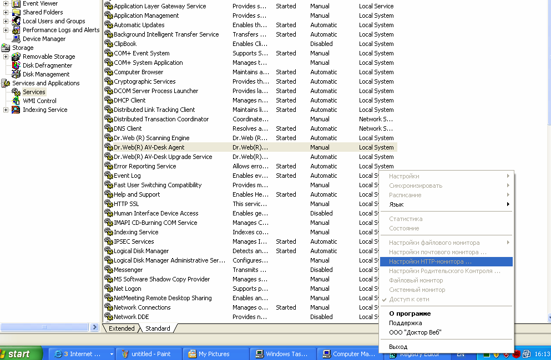Open the Windows Task Manager taskbar button
This screenshot has width=551, height=360.
point(283,354)
